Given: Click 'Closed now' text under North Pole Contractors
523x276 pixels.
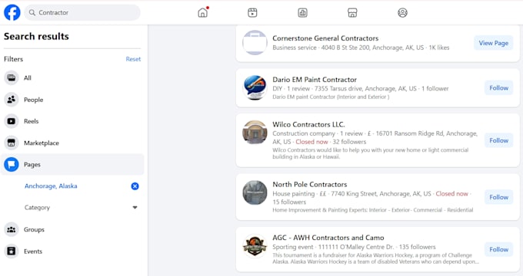Looking at the screenshot, I should coord(452,193).
